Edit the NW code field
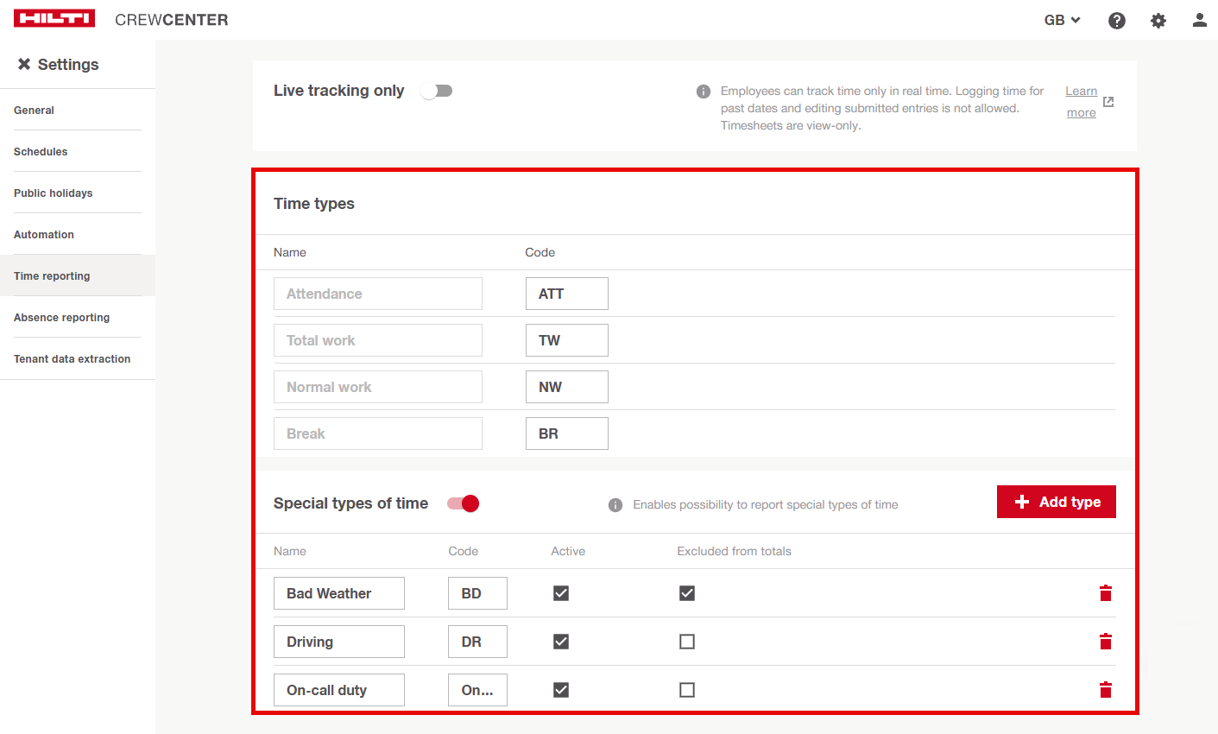The image size is (1218, 734). point(567,387)
